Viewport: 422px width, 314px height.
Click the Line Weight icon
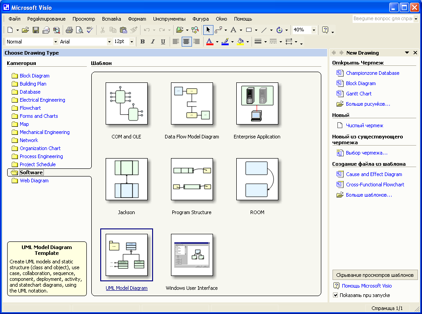click(x=258, y=42)
